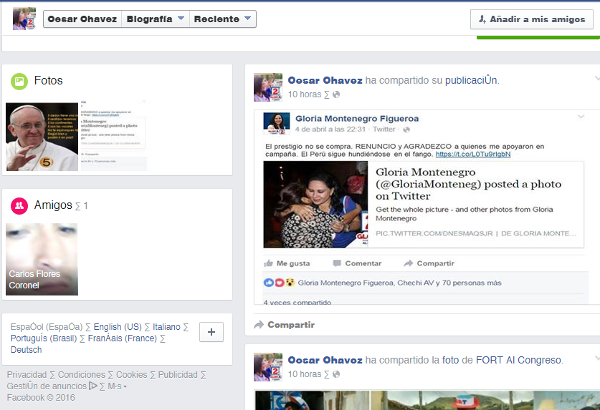This screenshot has height=410, width=600.
Task: Click the Comentar label
Action: tap(363, 263)
